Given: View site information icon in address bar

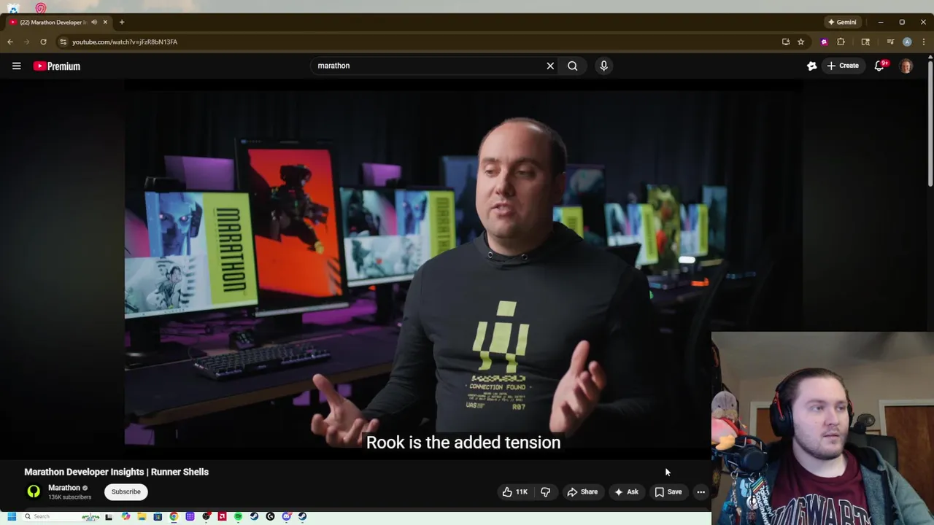Looking at the screenshot, I should tap(63, 42).
